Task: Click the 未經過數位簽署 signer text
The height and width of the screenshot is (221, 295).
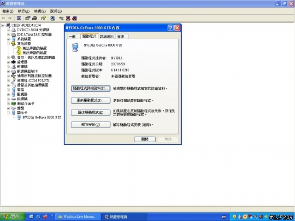Action: click(123, 76)
